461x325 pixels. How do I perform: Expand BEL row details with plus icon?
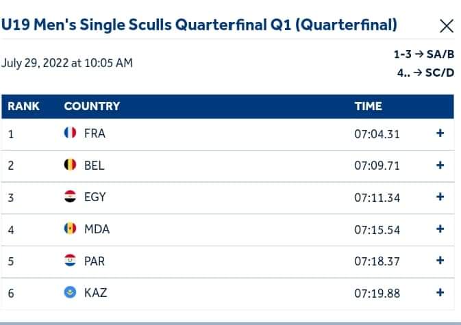point(440,166)
